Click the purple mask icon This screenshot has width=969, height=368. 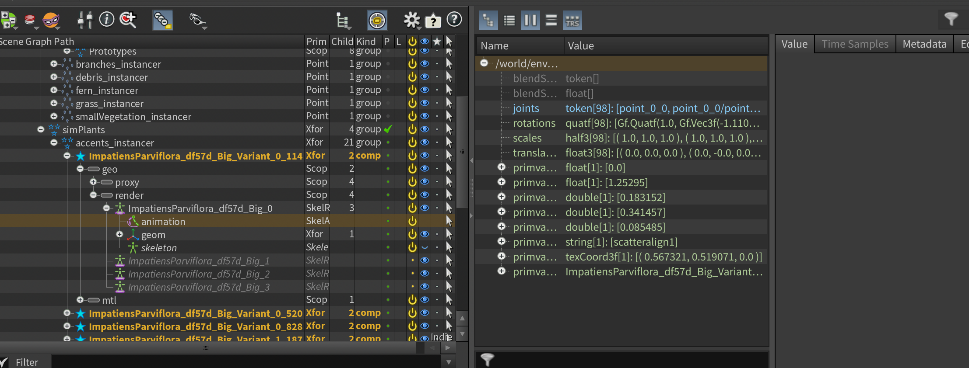51,20
